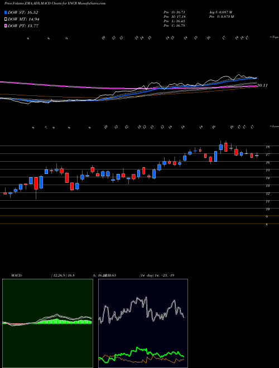Click the 20.11 label on the EMA chart
This screenshot has height=368, width=279.
[x=262, y=86]
